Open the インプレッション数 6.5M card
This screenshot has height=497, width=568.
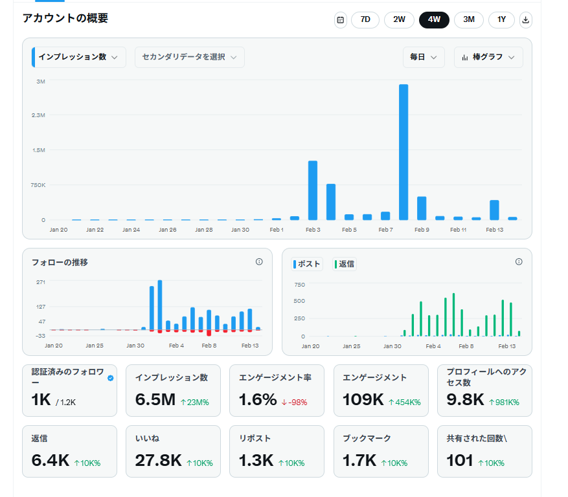pyautogui.click(x=173, y=391)
